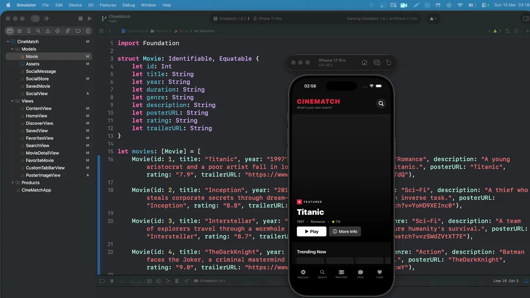Tap the search icon in CineMatch app
This screenshot has width=530, height=298.
381,103
